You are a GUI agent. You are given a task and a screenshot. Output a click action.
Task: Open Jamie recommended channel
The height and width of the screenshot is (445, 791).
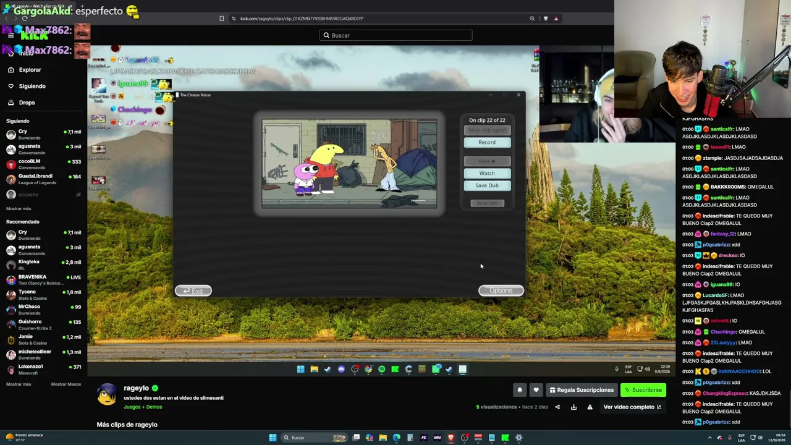43,339
